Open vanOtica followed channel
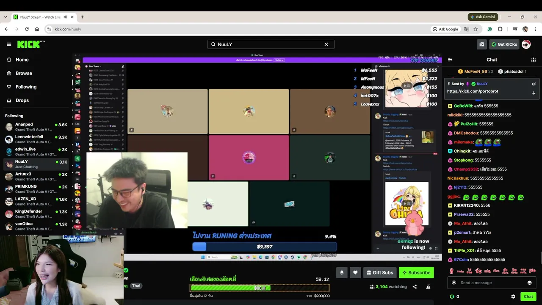The width and height of the screenshot is (542, 305). (x=36, y=226)
